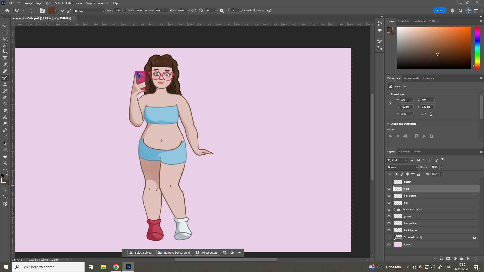Select the Path Selection tool

tap(5, 143)
